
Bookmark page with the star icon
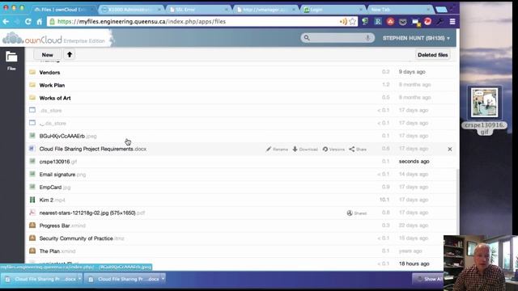click(353, 22)
